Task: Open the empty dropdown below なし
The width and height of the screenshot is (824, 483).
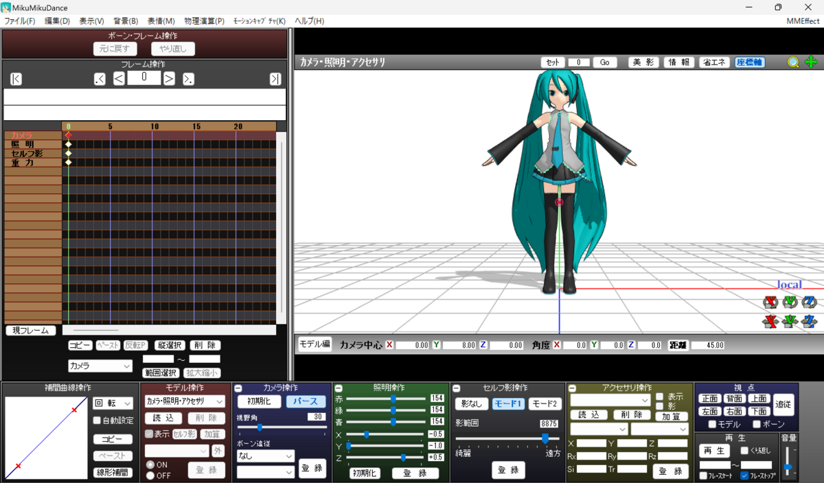Action: (266, 472)
